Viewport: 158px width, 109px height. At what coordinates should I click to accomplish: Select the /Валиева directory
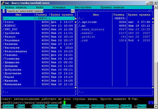(38, 44)
